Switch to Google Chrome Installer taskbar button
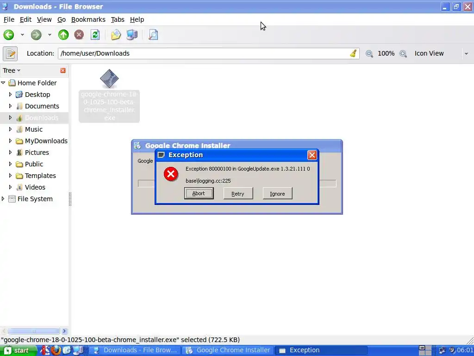The width and height of the screenshot is (474, 356). [228, 350]
